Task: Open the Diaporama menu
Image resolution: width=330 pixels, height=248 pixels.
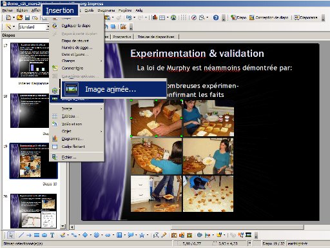Action: 106,10
